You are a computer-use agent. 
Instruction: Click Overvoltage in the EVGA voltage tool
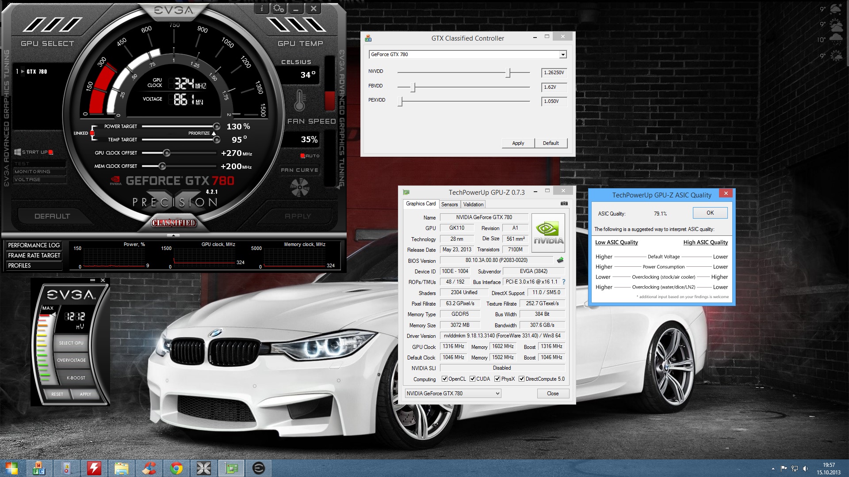pyautogui.click(x=71, y=360)
